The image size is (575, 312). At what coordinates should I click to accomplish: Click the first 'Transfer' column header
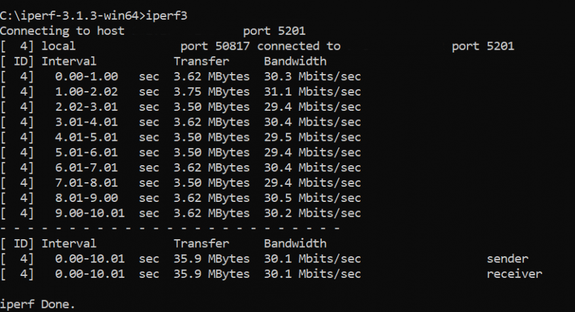pyautogui.click(x=201, y=61)
